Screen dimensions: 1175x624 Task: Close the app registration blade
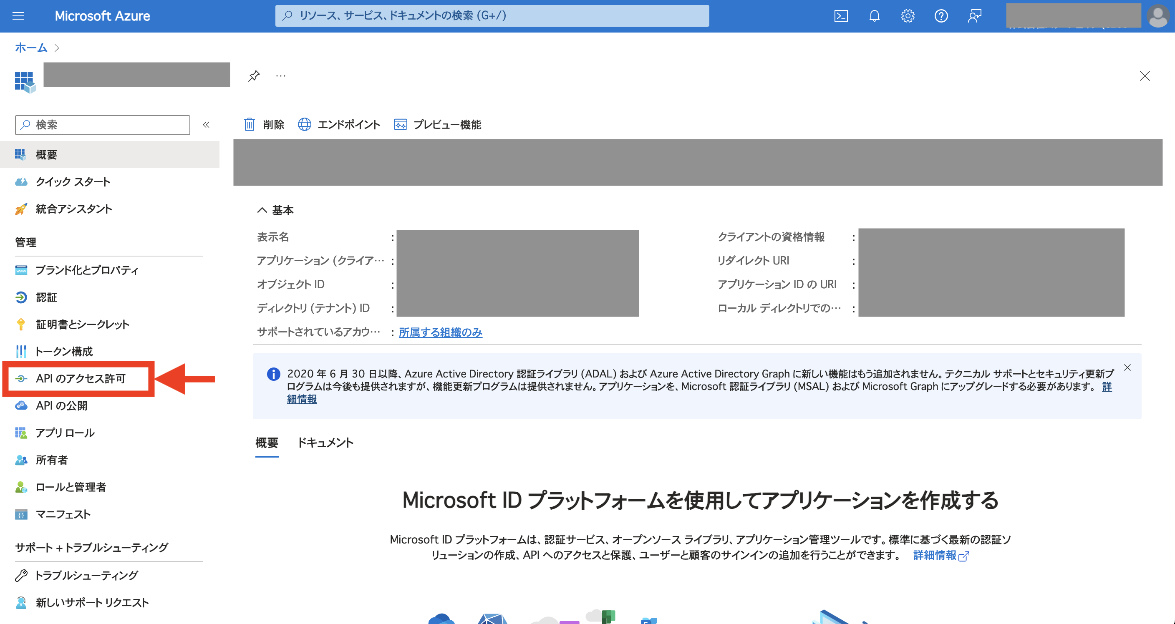(1145, 76)
